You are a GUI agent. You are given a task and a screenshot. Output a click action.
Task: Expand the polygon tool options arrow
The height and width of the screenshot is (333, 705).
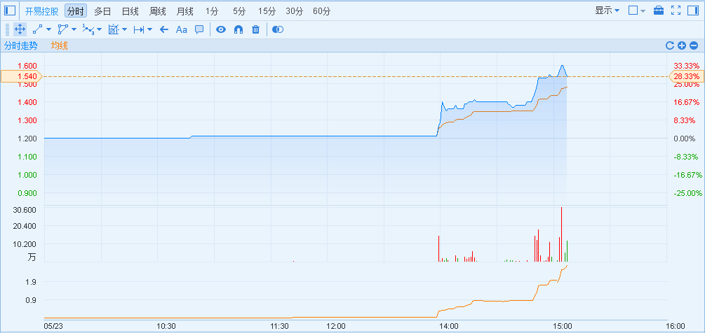click(74, 30)
